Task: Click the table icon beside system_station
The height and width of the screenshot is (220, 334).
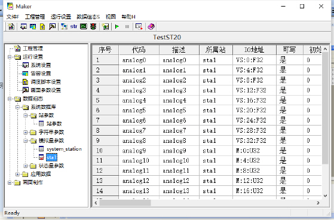Action: click(x=41, y=149)
